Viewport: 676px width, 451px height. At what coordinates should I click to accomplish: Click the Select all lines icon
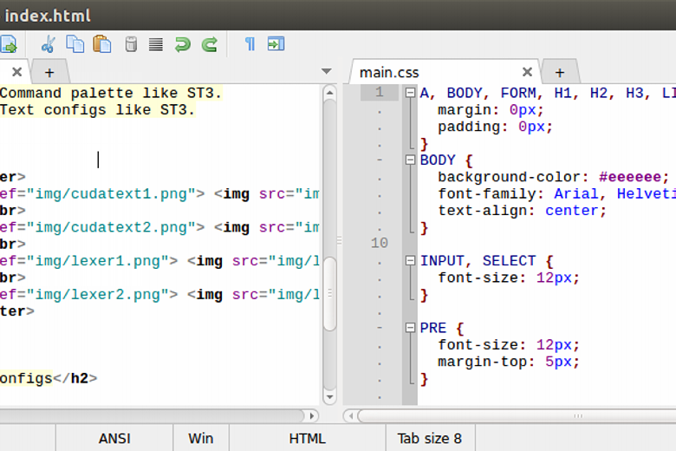(x=156, y=44)
